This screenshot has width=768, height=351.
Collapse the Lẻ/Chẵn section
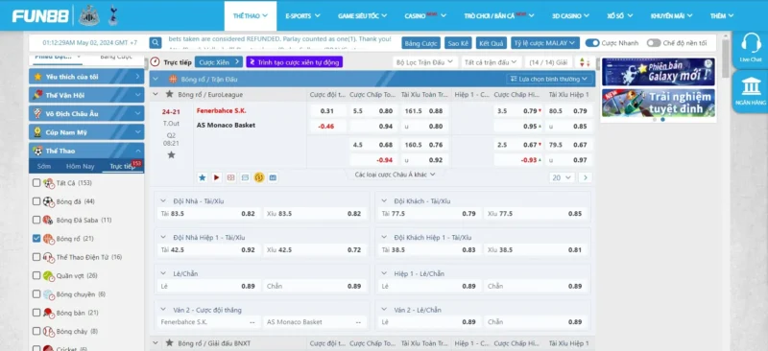[163, 273]
